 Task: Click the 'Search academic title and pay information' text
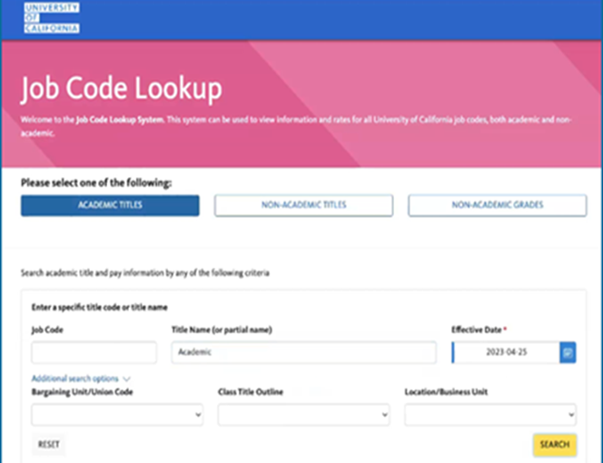click(x=145, y=273)
